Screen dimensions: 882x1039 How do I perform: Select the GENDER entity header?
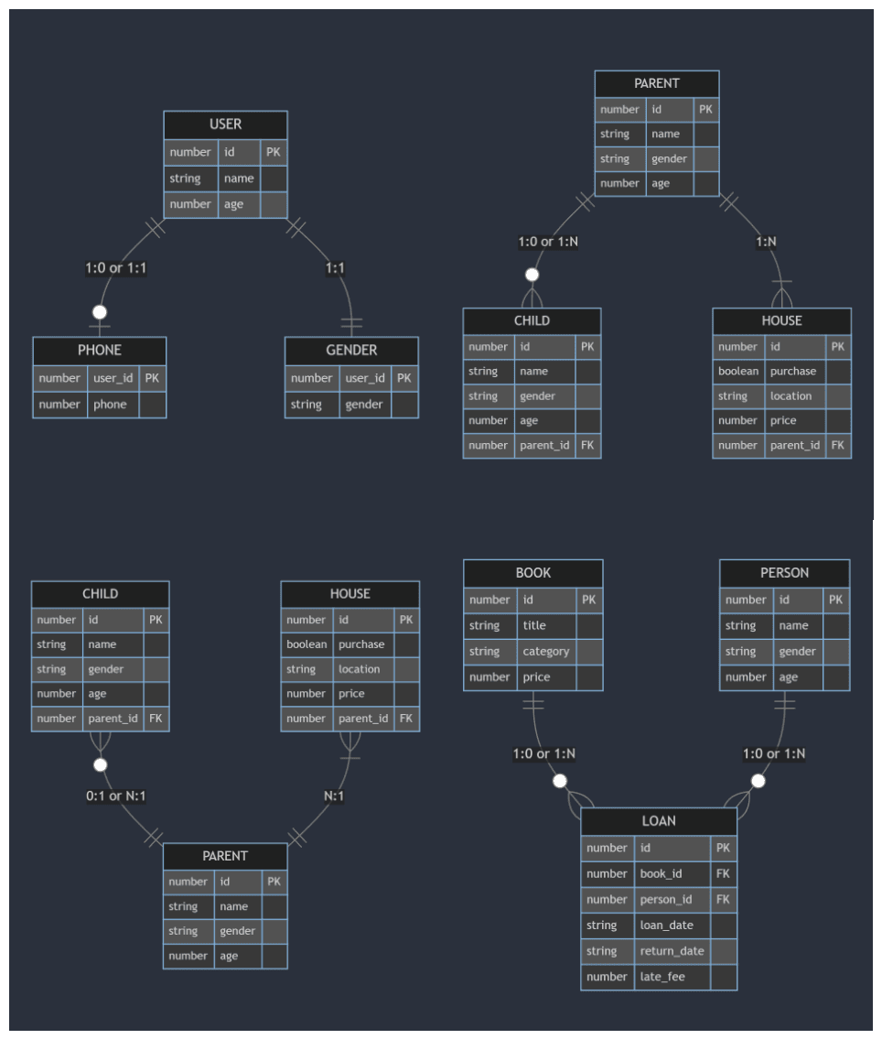(x=351, y=351)
